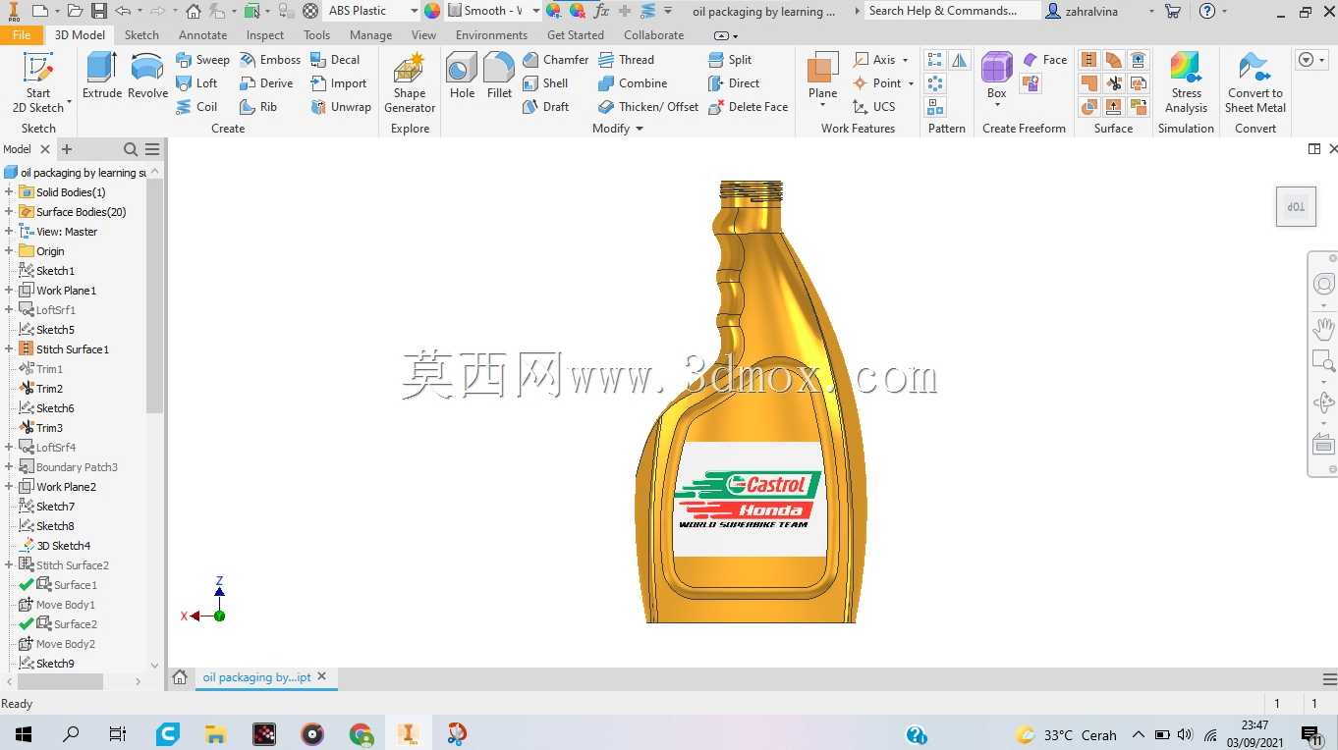The image size is (1338, 750).
Task: Expand the Solid Bodies(1) node
Action: tap(9, 192)
